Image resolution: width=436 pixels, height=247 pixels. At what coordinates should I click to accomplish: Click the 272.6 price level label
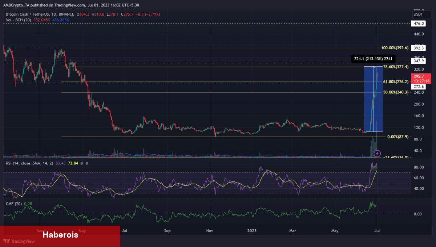tap(419, 87)
